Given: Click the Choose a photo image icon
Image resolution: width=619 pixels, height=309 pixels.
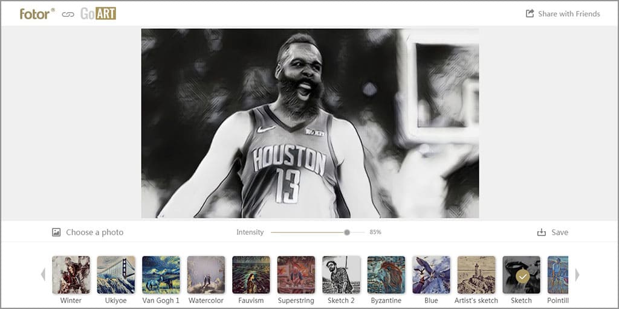Looking at the screenshot, I should point(56,232).
